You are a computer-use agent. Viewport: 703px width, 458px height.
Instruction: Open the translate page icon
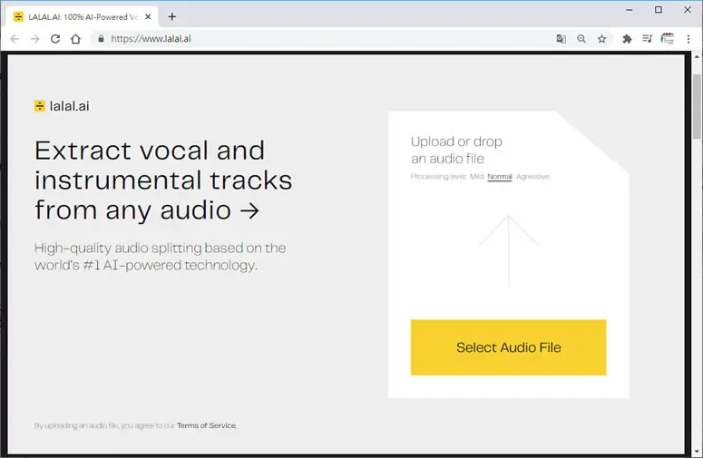561,39
